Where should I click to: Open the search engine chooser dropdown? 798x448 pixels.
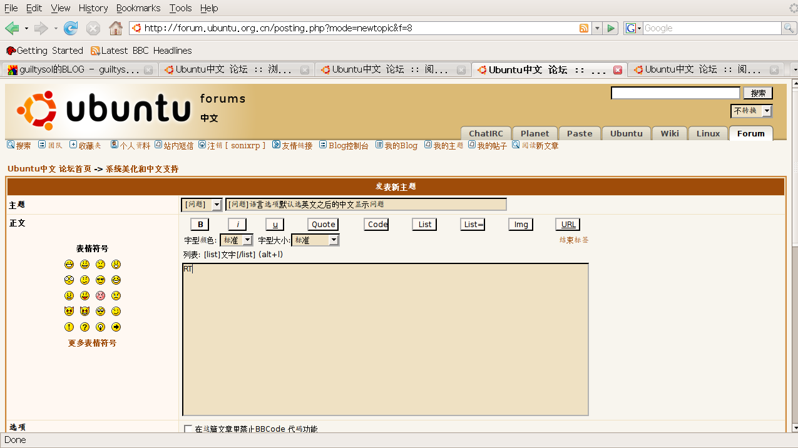(633, 28)
